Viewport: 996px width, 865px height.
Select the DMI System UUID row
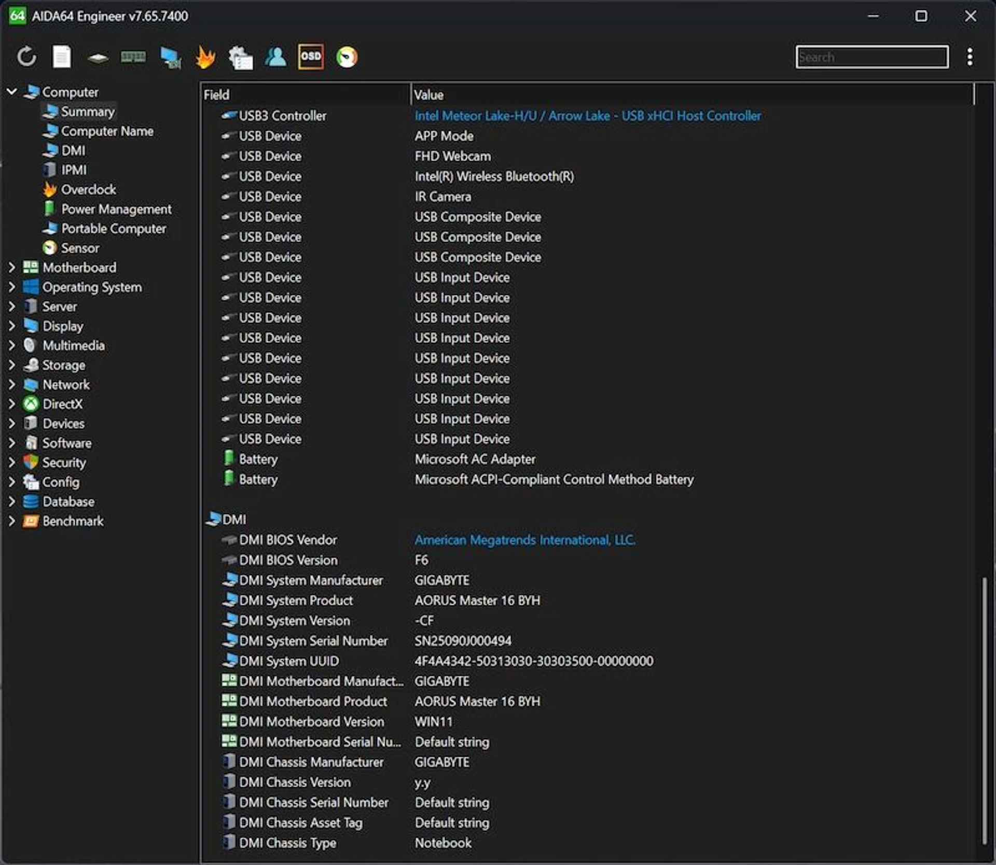tap(588, 661)
